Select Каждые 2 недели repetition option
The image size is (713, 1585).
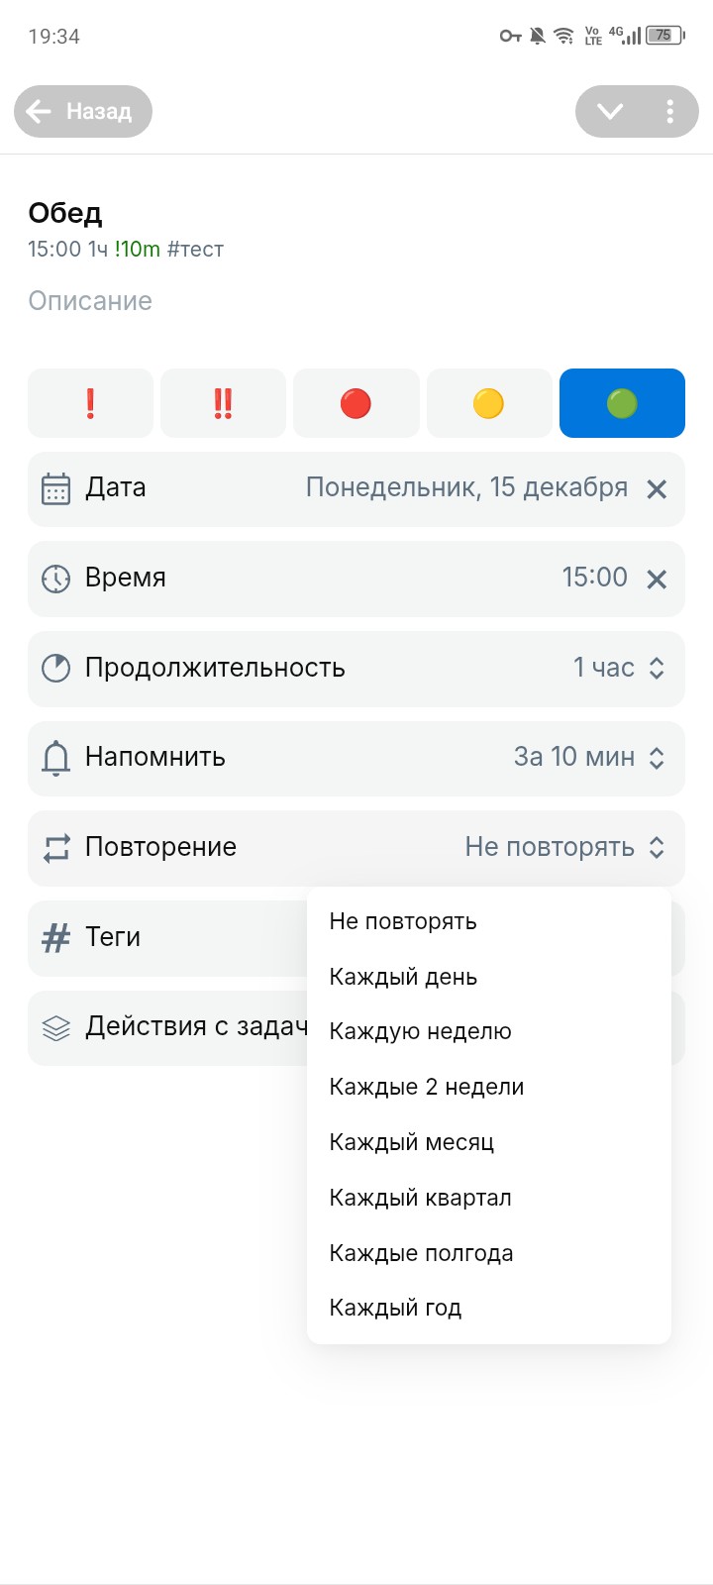pyautogui.click(x=427, y=1087)
